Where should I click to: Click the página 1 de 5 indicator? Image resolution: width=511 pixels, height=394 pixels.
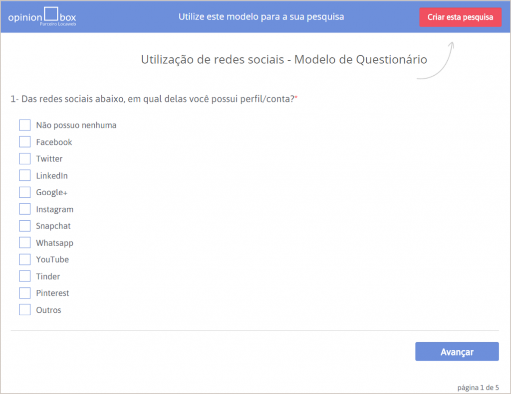[478, 387]
